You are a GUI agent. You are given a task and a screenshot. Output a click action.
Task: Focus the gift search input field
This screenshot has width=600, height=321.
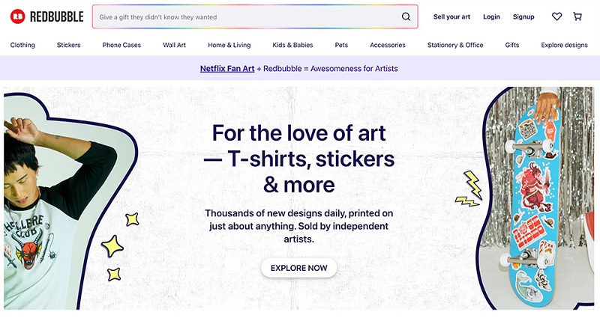point(255,16)
